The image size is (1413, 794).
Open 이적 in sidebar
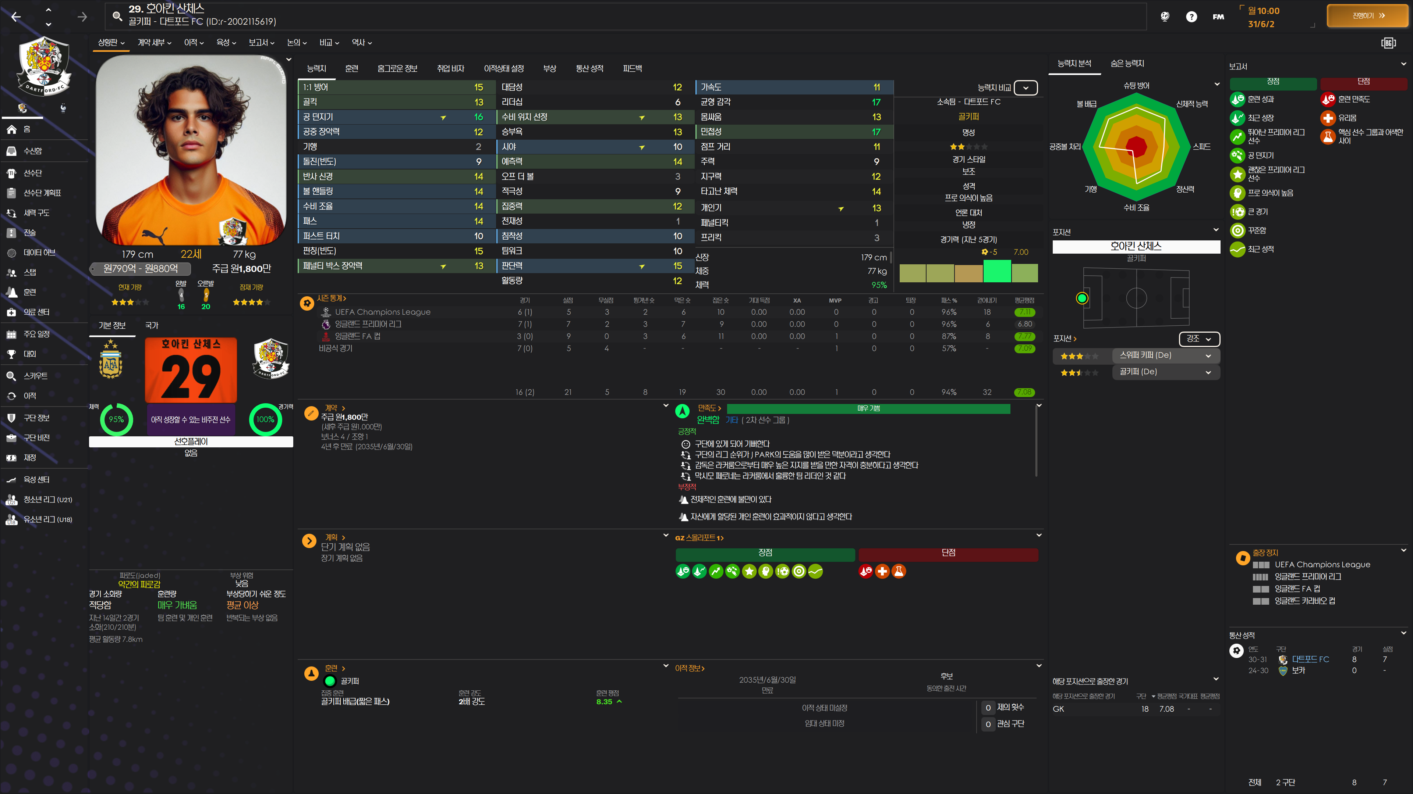(44, 396)
